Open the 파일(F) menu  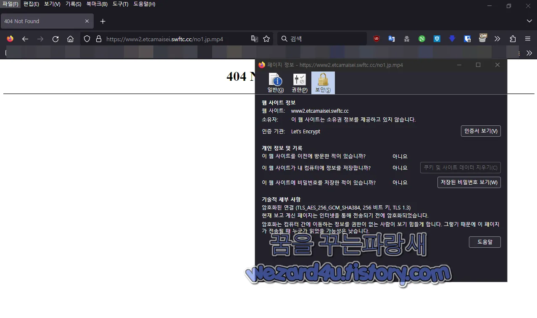(x=10, y=4)
